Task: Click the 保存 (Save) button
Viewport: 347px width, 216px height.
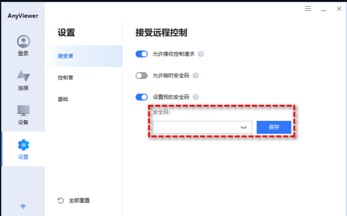Action: pyautogui.click(x=273, y=127)
